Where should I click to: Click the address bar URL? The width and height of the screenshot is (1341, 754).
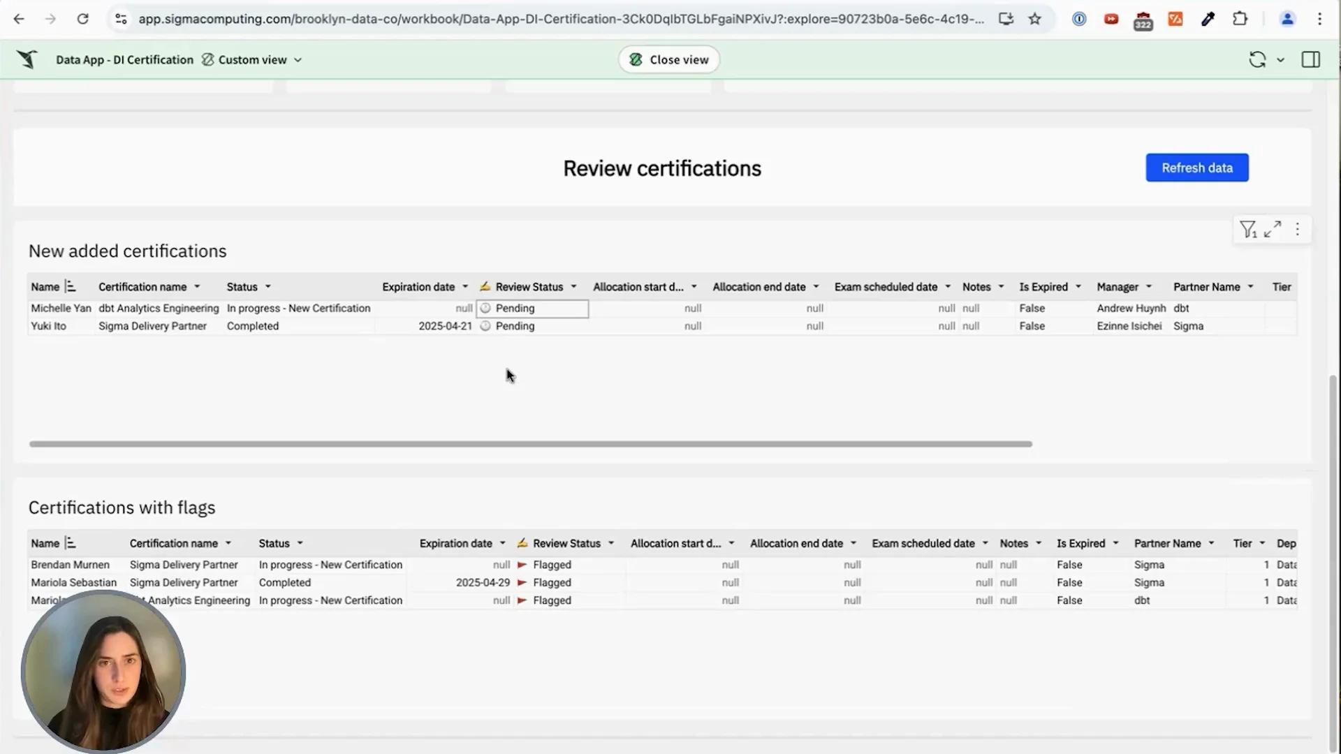(x=561, y=19)
